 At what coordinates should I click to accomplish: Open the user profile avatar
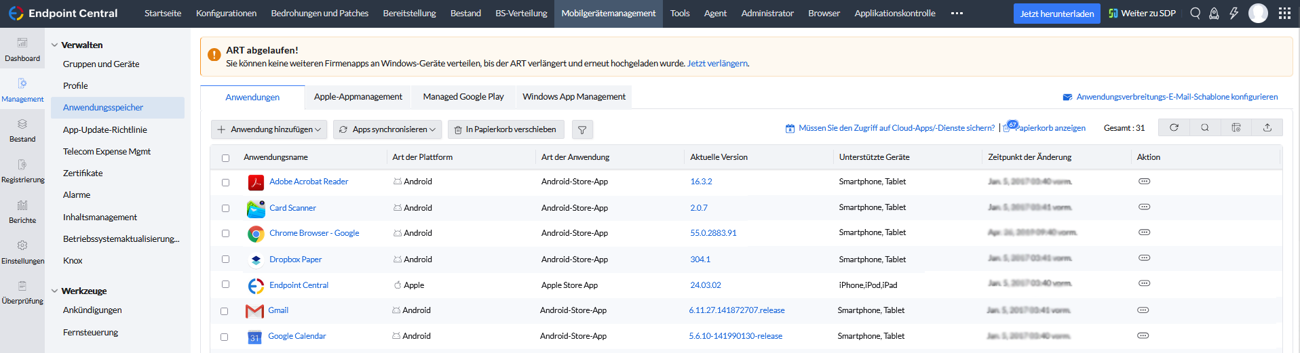point(1258,14)
